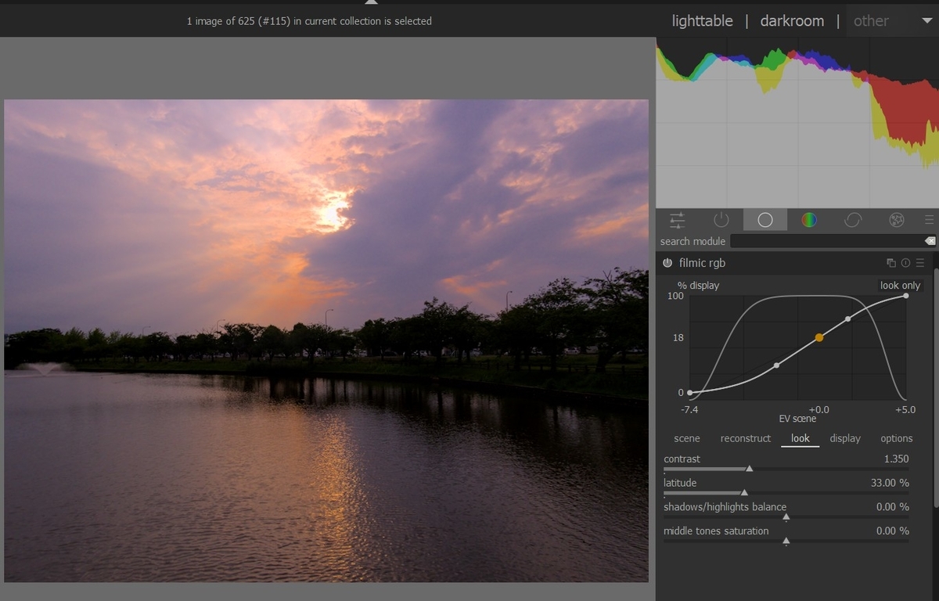939x601 pixels.
Task: Select the correct modules group icon
Action: [x=853, y=220]
